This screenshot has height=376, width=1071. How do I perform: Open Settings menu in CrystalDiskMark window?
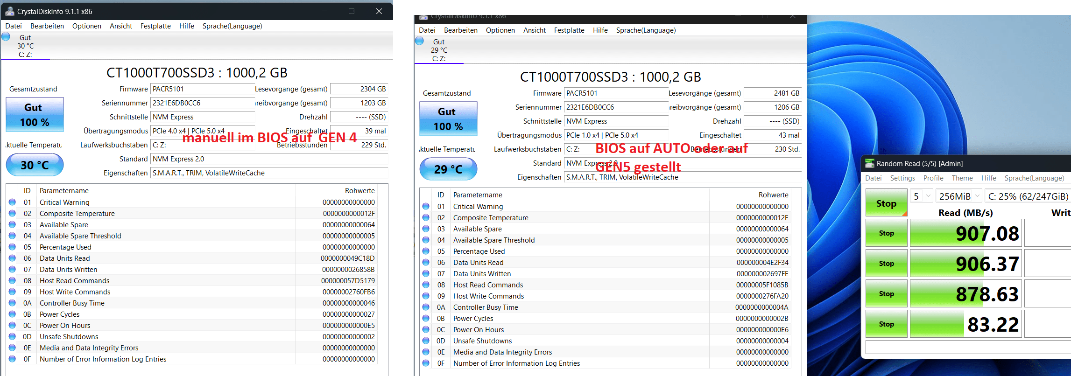tap(902, 178)
